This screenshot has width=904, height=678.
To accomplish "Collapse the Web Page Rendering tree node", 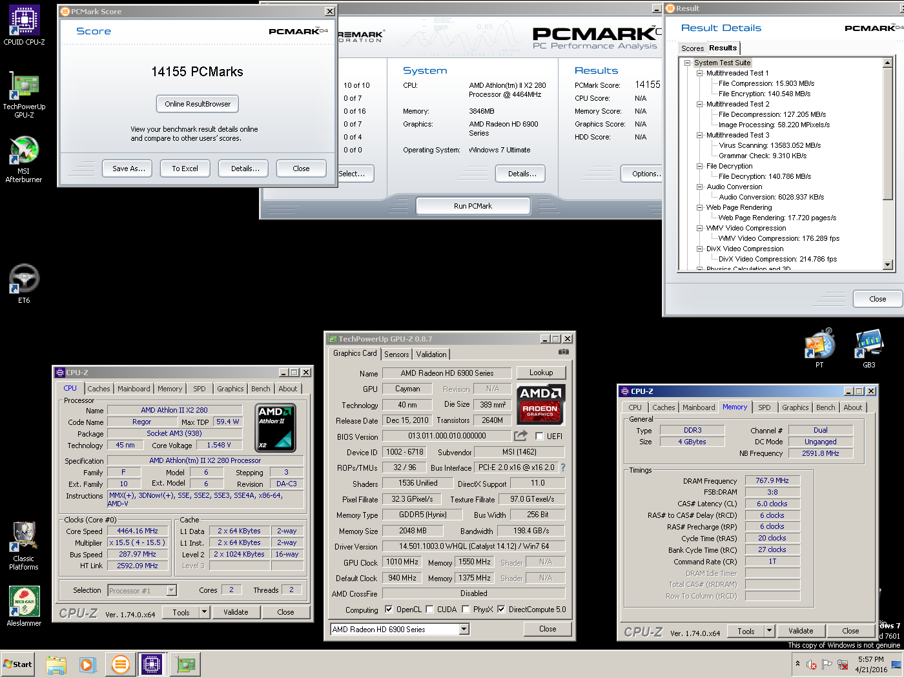I will (x=699, y=207).
